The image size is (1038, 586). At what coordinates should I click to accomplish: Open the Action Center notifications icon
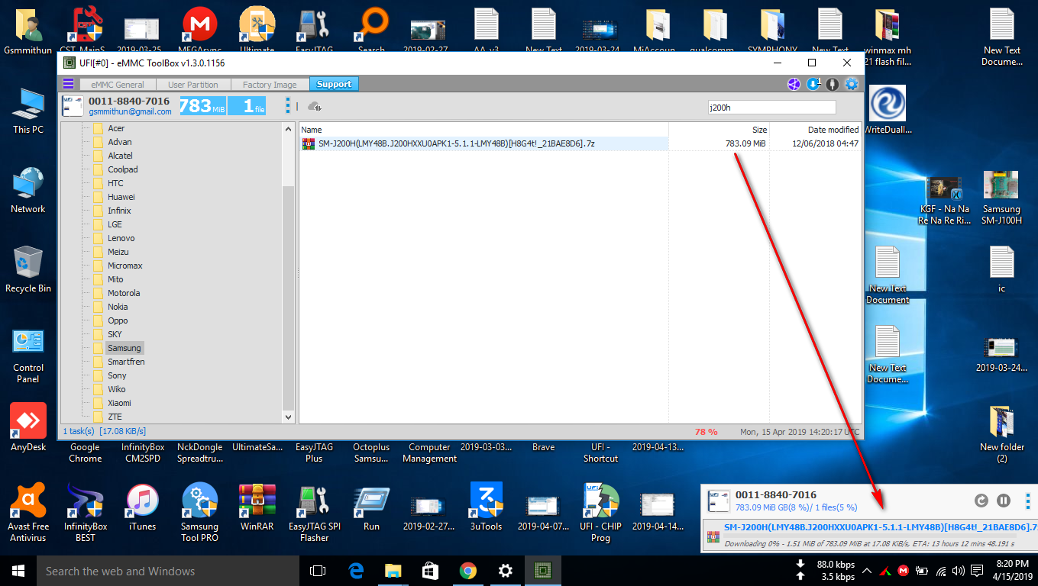point(977,571)
